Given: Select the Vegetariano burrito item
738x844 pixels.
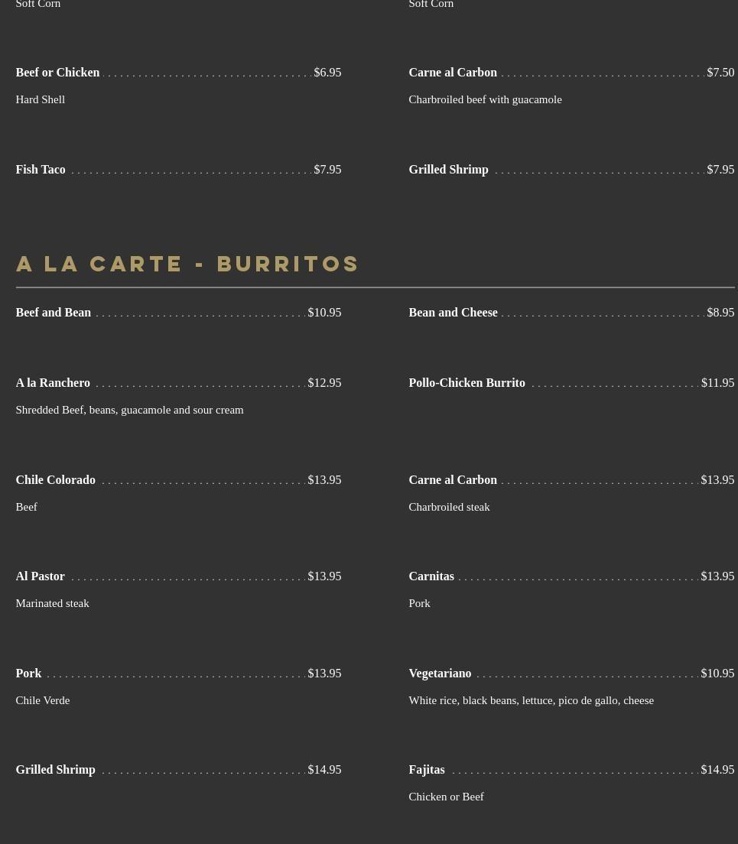Looking at the screenshot, I should tap(440, 674).
